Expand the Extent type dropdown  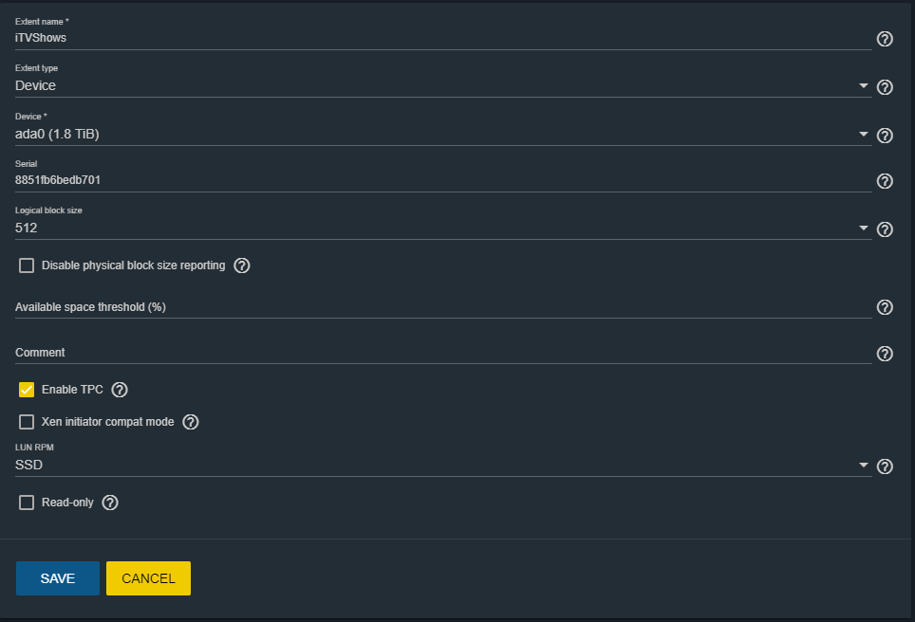tap(443, 85)
